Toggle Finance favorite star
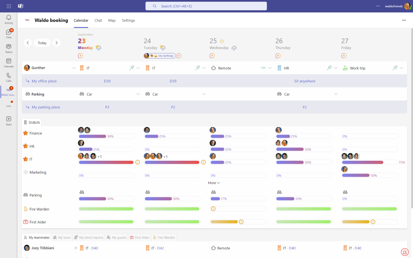Screen dimensions: 413x258 pos(26,133)
